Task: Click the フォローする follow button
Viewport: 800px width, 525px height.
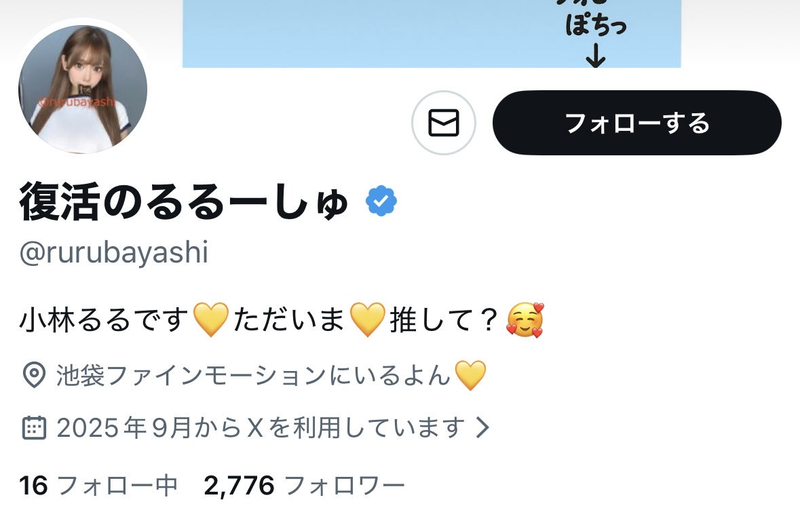Action: pyautogui.click(x=636, y=123)
